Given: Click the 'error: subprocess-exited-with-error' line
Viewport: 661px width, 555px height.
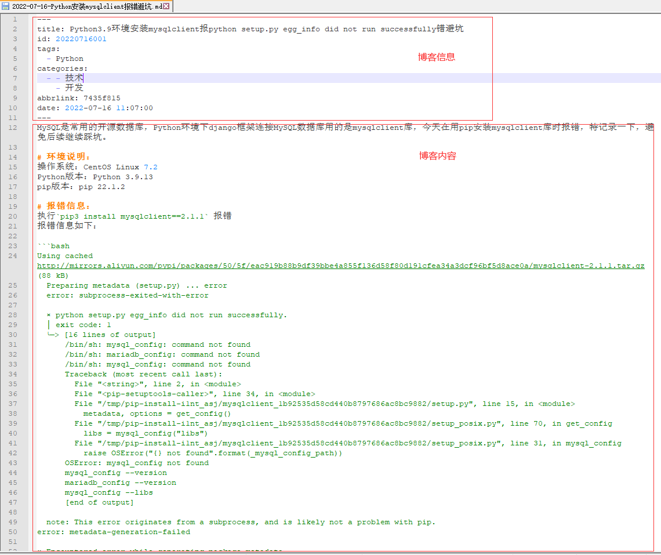Looking at the screenshot, I should [128, 295].
